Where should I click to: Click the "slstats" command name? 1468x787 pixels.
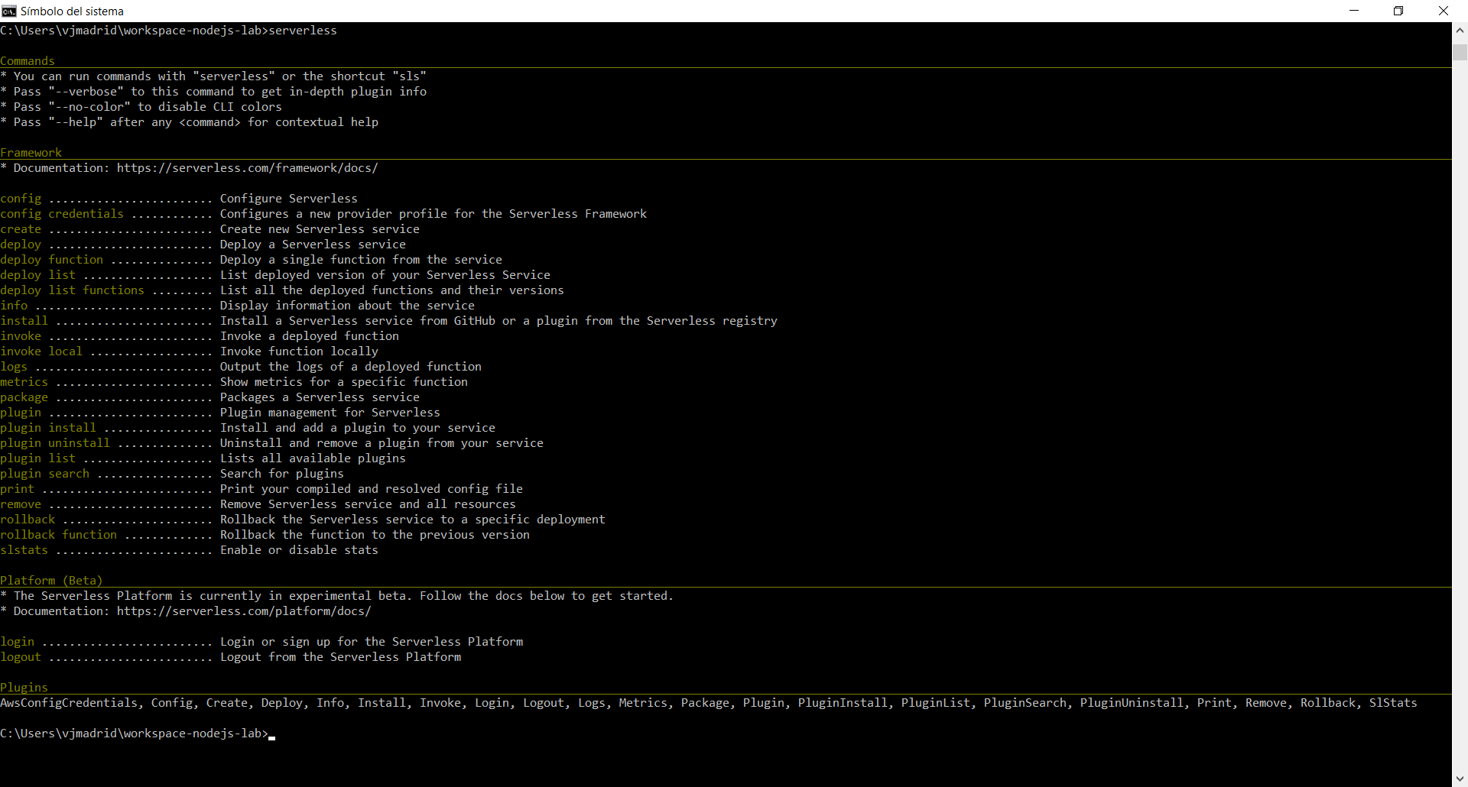tap(24, 550)
